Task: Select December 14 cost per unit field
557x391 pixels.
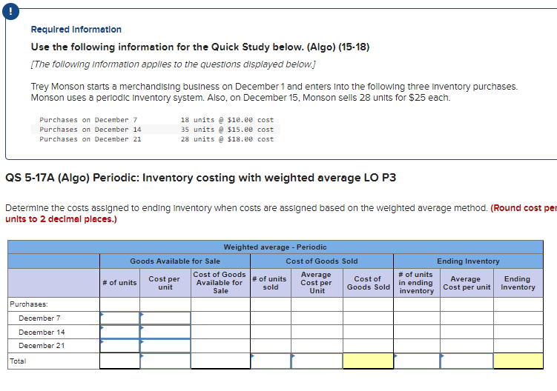Action: coord(165,332)
